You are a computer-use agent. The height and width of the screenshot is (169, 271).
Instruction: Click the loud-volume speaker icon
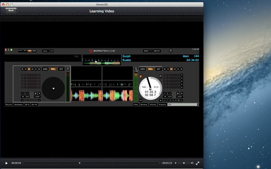pos(192,163)
